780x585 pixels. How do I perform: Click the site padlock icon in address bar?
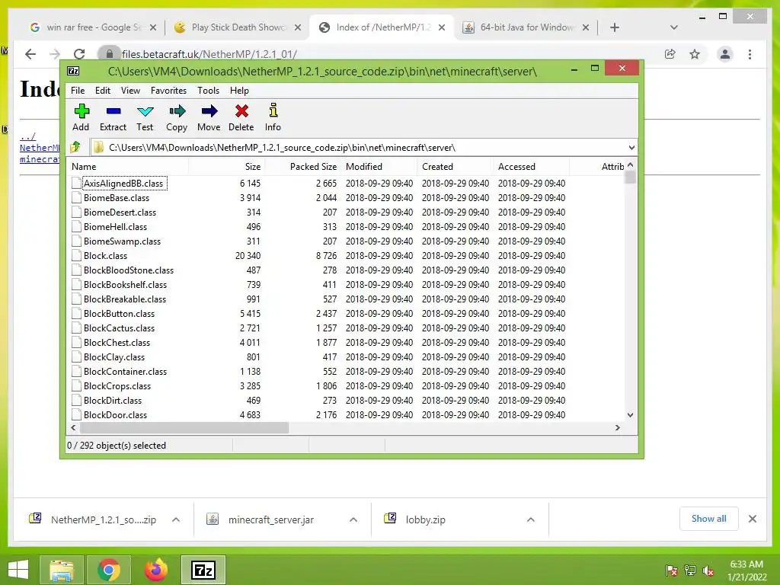[x=110, y=53]
